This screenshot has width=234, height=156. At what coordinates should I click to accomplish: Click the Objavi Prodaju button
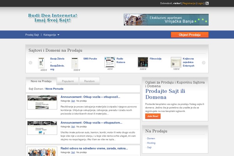(190, 35)
